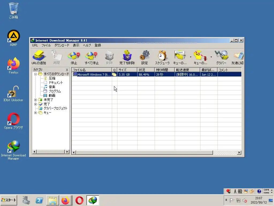Image resolution: width=274 pixels, height=206 pixels.
Task: Click the file explorer taskbar icon
Action: click(52, 200)
